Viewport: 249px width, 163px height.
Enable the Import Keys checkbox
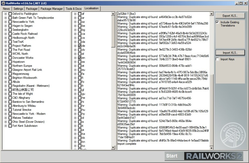(217, 59)
